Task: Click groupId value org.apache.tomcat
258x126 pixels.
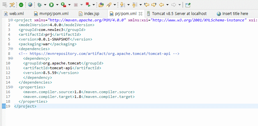Action: click(x=62, y=63)
